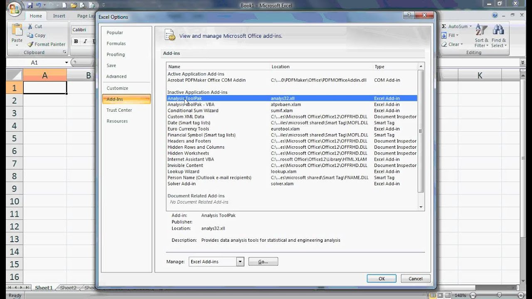Screen dimensions: 532x299
Task: Save the workbook via Quick Access toolbar
Action: [x=30, y=6]
